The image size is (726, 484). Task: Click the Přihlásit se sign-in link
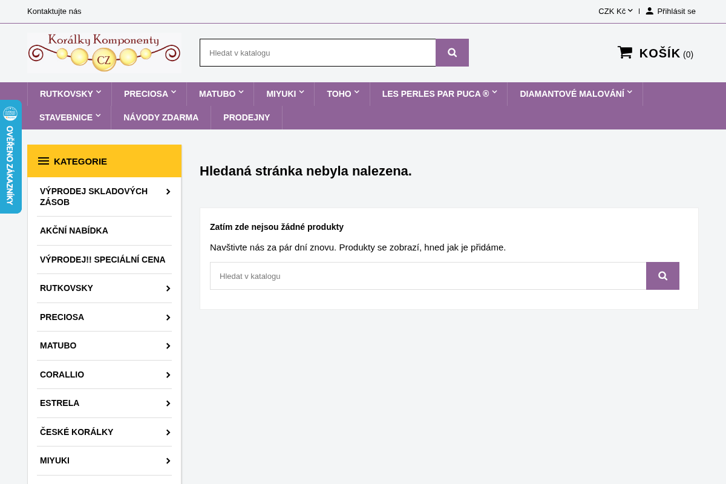pos(676,11)
